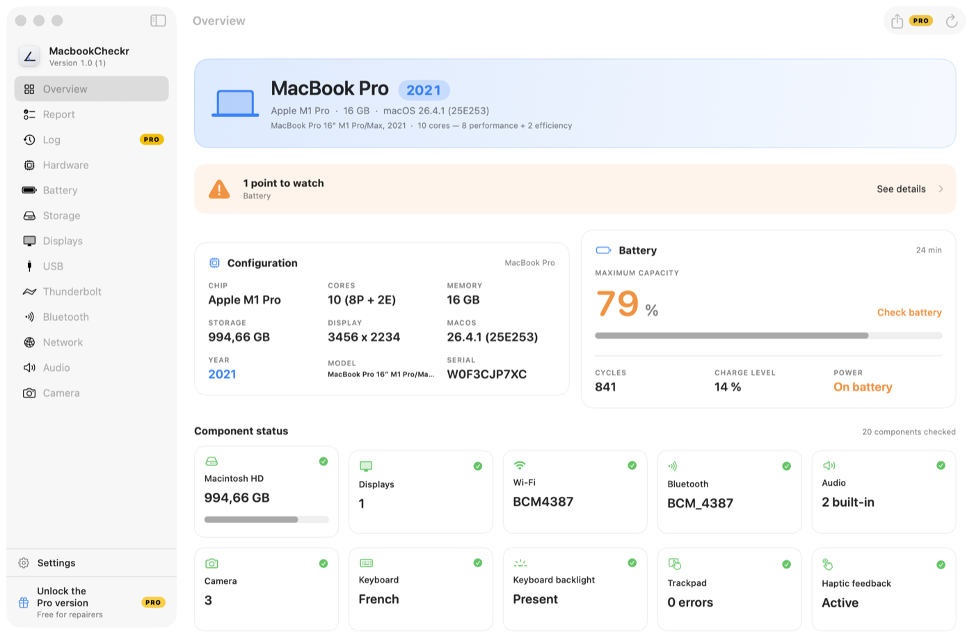
Task: Click green checkmark on Wi-Fi card
Action: (632, 466)
